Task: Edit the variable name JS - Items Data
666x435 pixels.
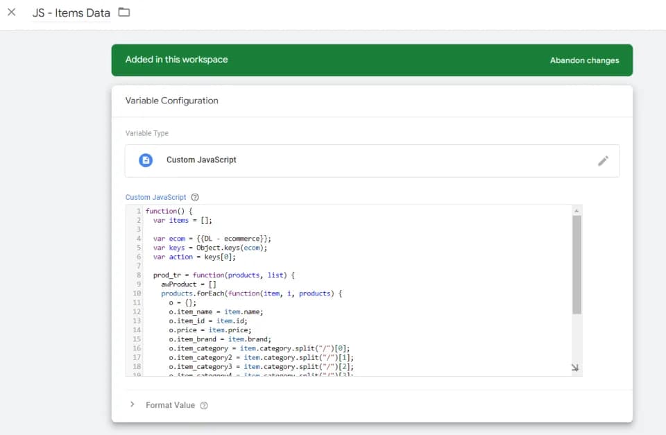Action: 71,13
